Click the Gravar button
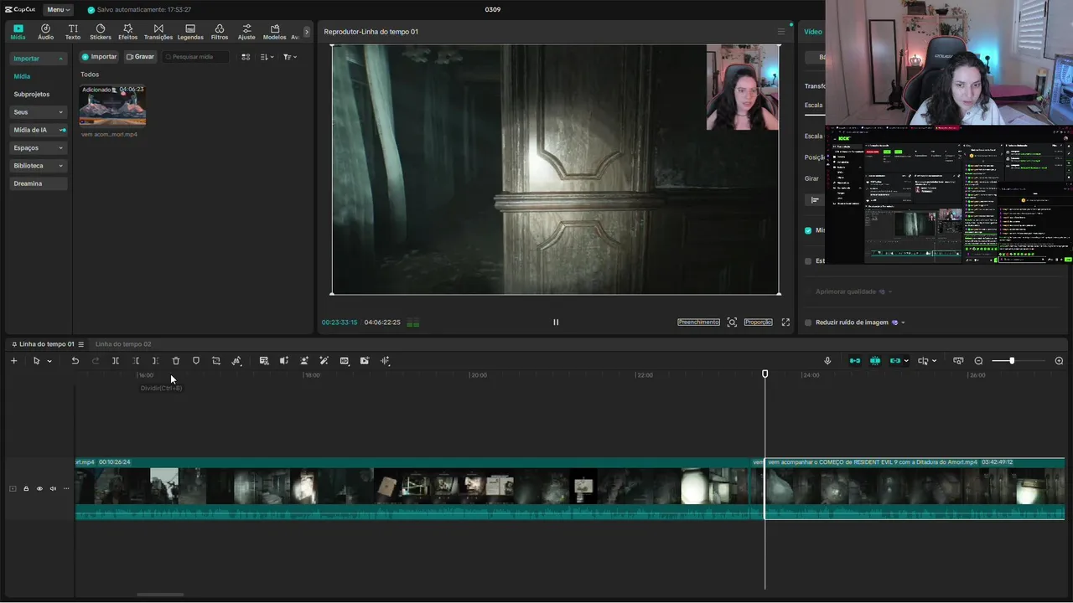The image size is (1073, 603). (140, 57)
